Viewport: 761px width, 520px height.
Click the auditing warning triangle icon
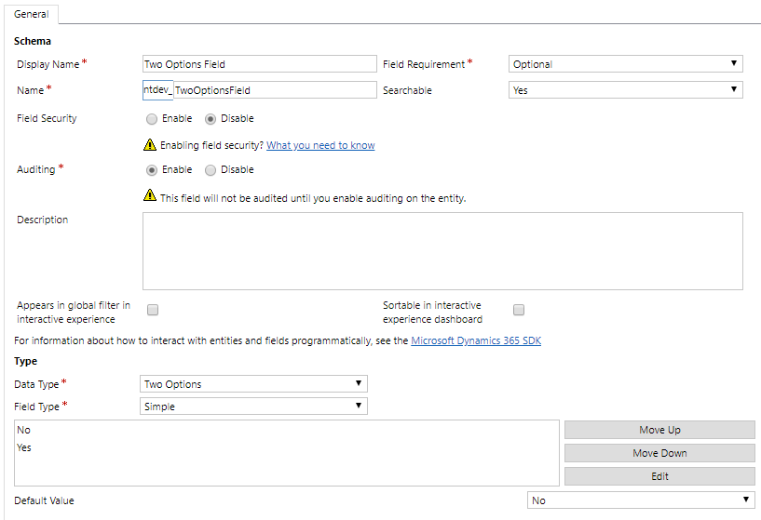tap(149, 196)
